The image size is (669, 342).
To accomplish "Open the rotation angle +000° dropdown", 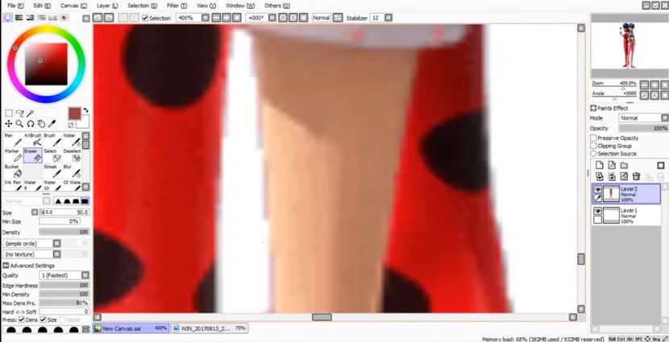I will pyautogui.click(x=272, y=18).
